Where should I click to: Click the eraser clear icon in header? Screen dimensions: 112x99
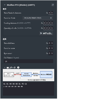[x=53, y=5]
